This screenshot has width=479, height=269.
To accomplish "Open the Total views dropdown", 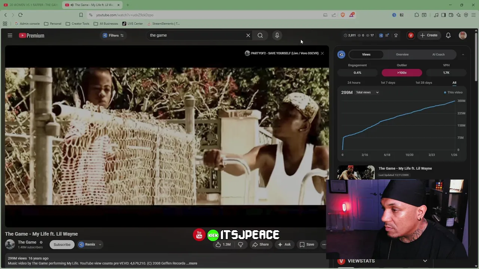I will coord(367,92).
